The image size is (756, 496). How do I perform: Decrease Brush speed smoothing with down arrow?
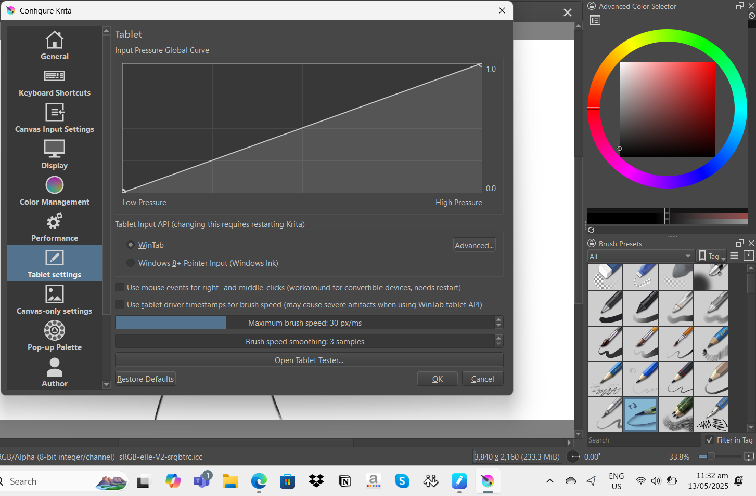(x=499, y=344)
